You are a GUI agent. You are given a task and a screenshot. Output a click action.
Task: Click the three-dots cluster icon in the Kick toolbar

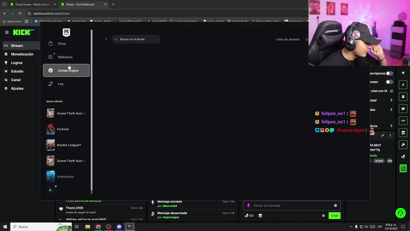403,157
